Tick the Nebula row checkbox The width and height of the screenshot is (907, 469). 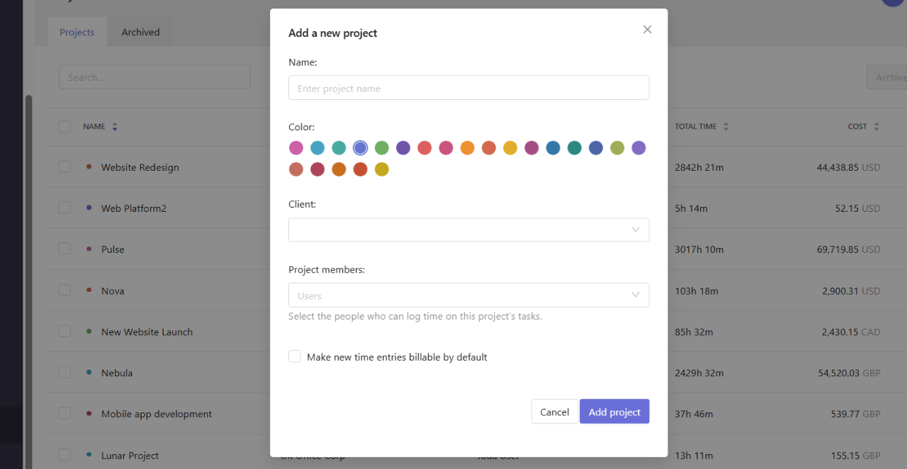tap(64, 372)
